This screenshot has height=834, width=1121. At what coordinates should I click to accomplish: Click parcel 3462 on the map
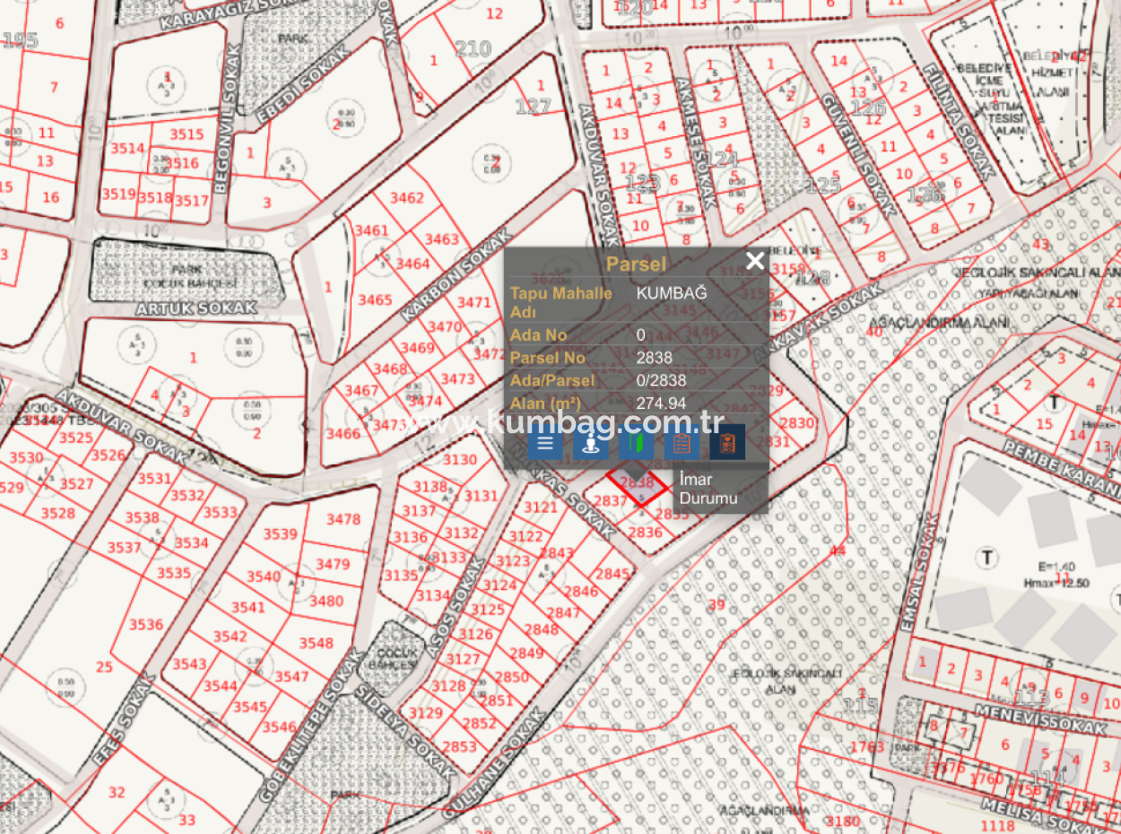407,197
